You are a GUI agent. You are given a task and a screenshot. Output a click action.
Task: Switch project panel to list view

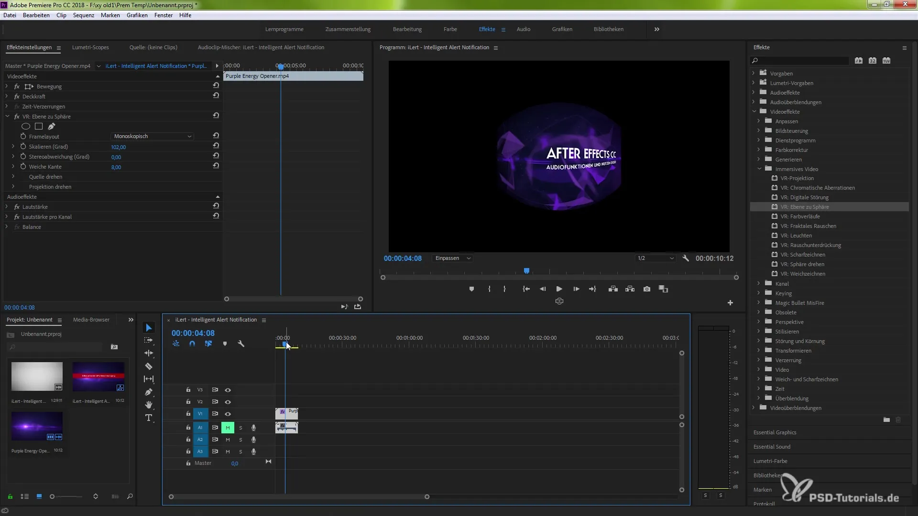(x=25, y=497)
